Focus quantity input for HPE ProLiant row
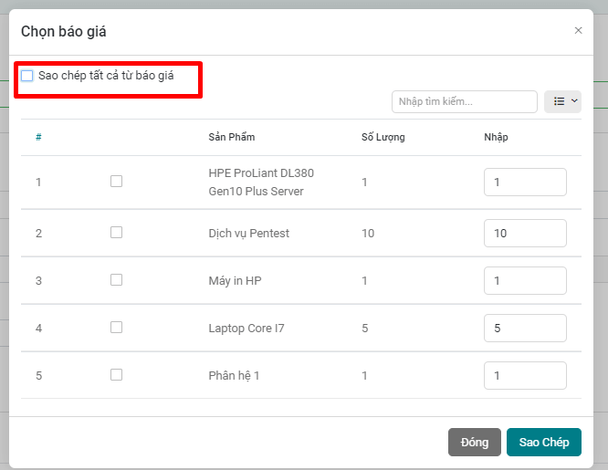 point(525,183)
